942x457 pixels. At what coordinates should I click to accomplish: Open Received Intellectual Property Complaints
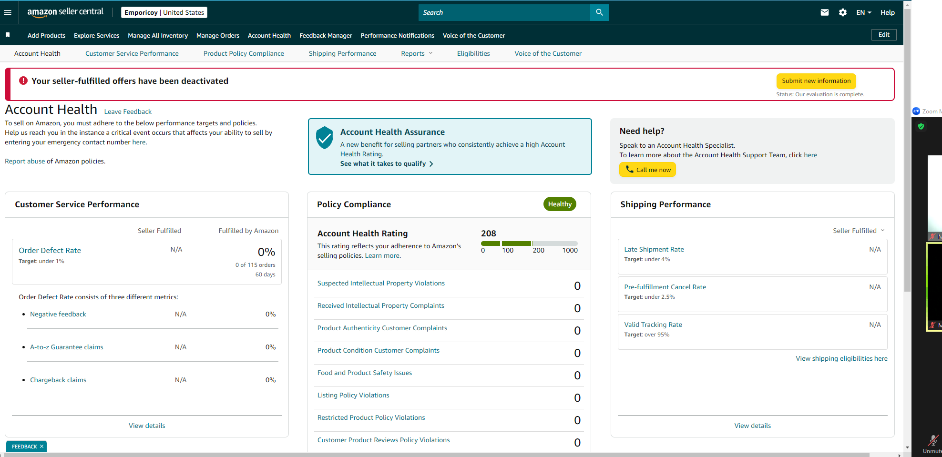coord(381,305)
